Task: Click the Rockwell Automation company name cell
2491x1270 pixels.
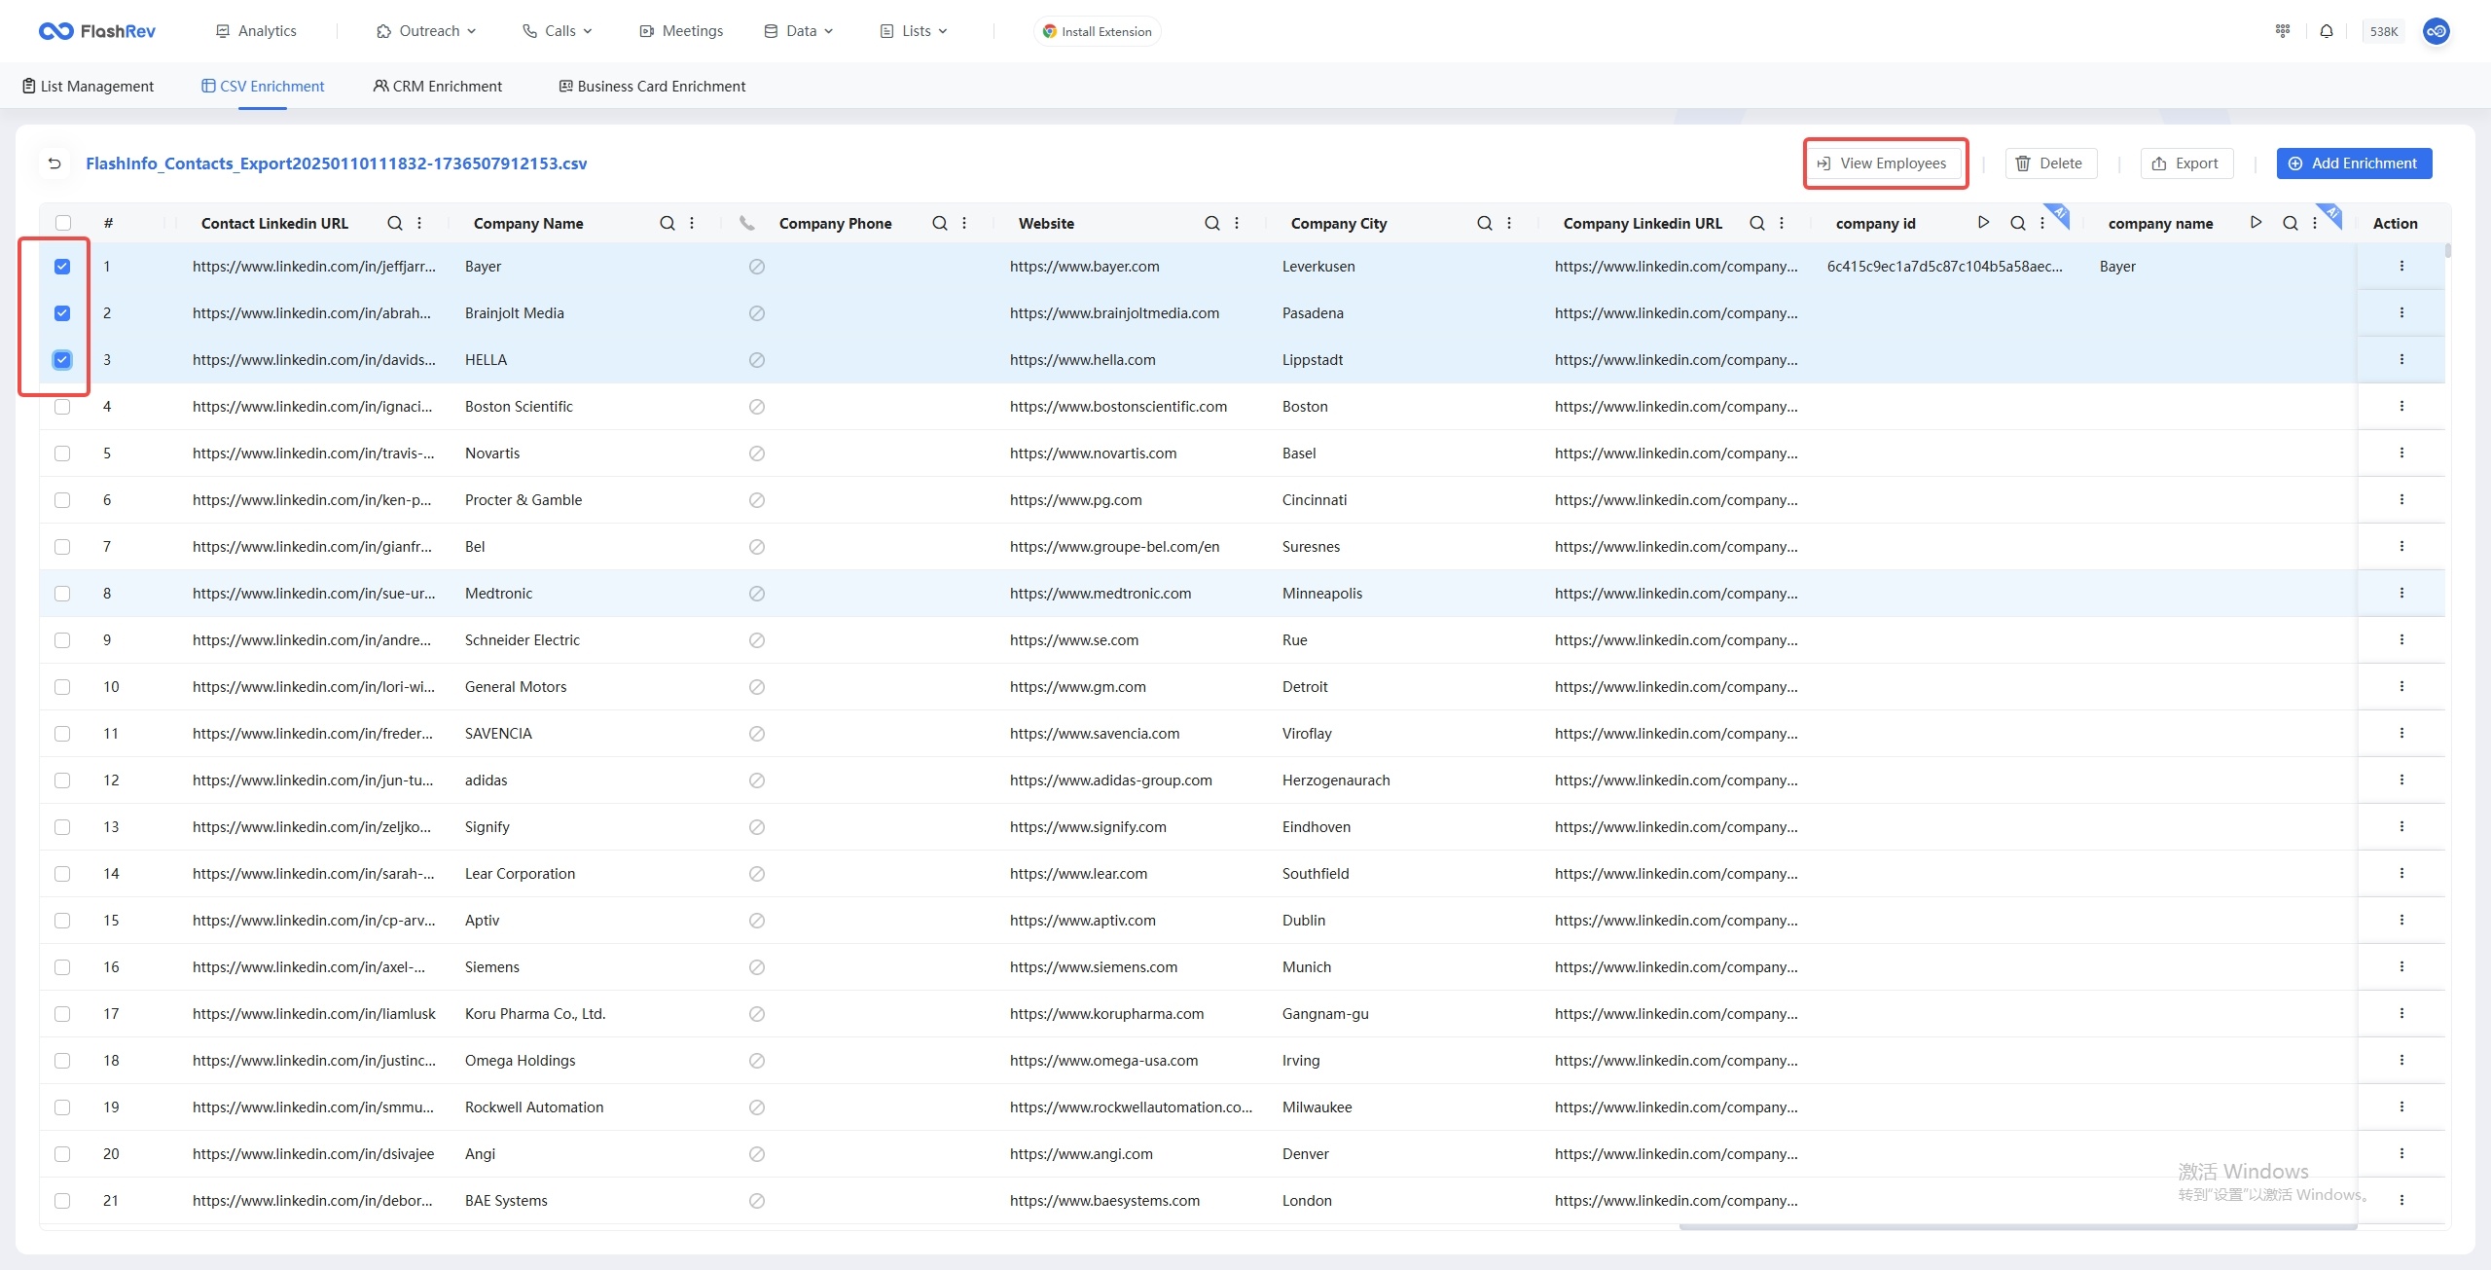Action: (x=534, y=1107)
